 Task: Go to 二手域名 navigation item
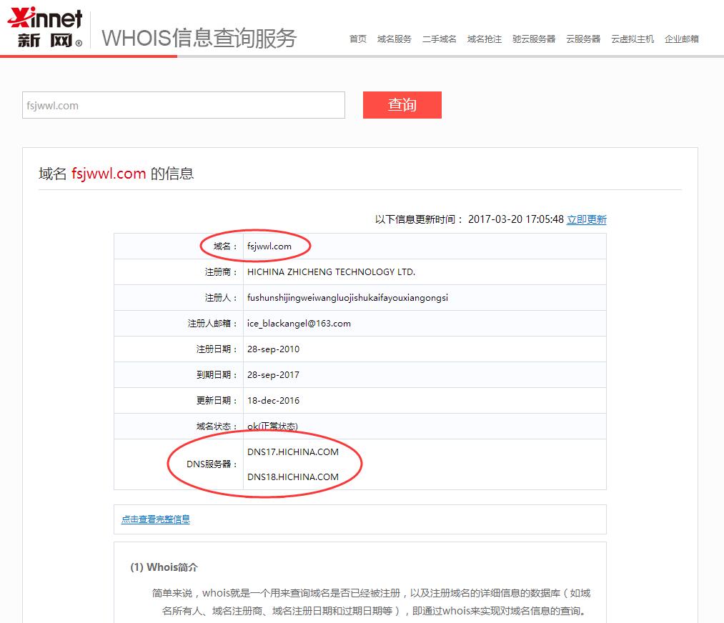(x=439, y=39)
